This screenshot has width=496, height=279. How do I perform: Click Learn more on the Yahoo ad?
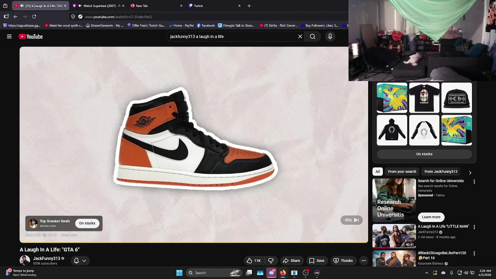click(x=431, y=217)
